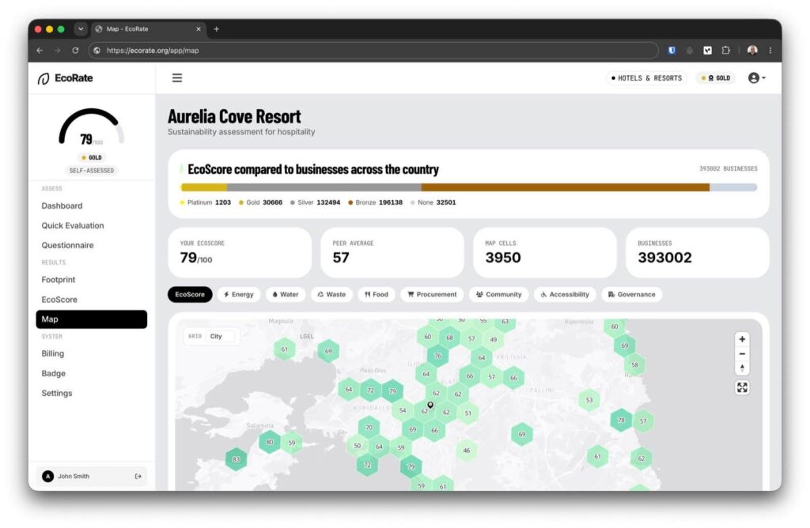Click the Gold badge button in the header

pos(717,78)
